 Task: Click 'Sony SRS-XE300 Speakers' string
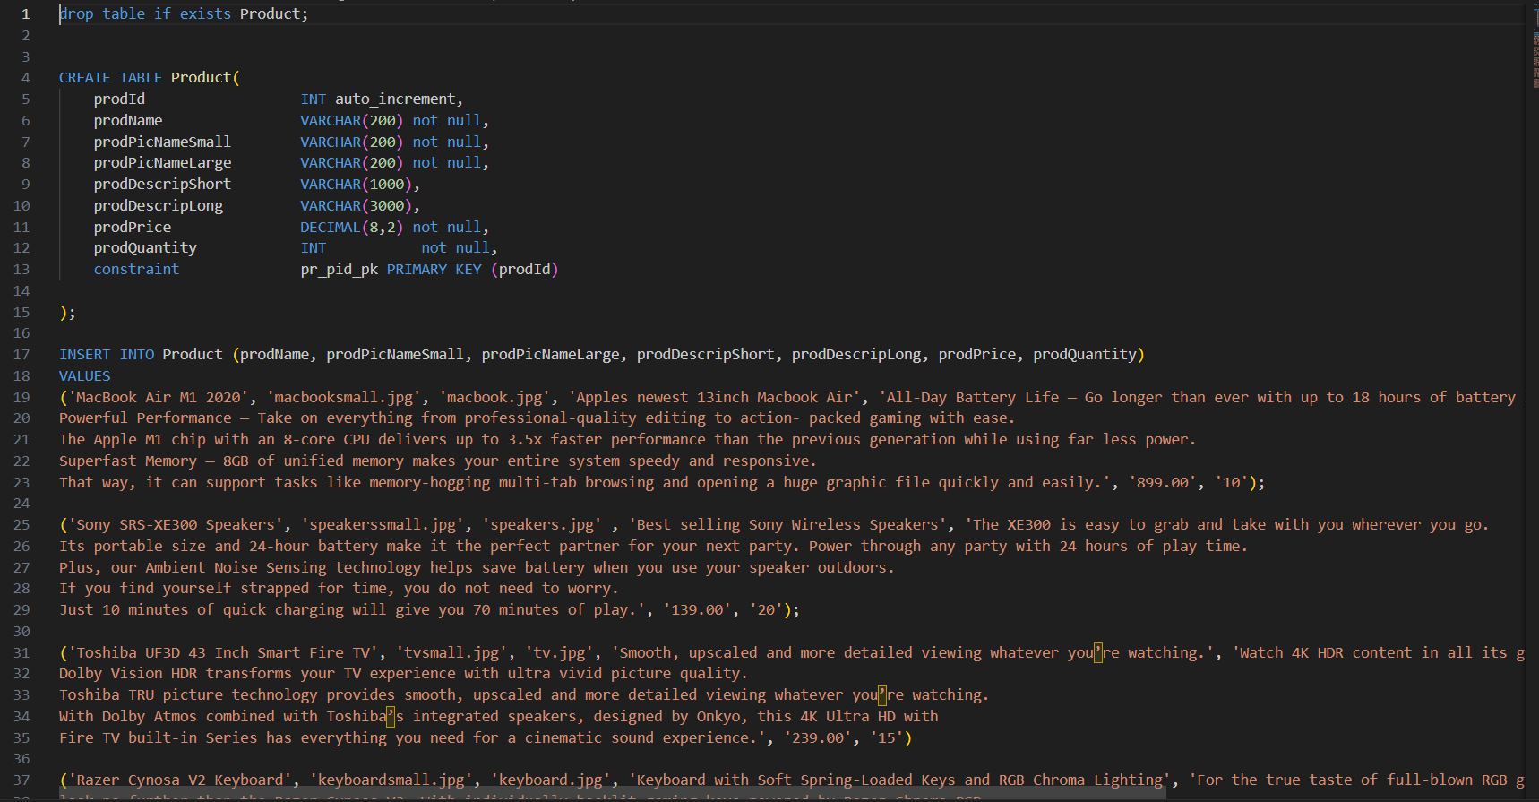click(x=176, y=525)
